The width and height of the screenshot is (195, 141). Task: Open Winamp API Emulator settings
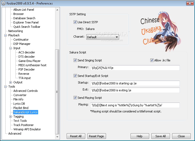[x=27, y=129]
